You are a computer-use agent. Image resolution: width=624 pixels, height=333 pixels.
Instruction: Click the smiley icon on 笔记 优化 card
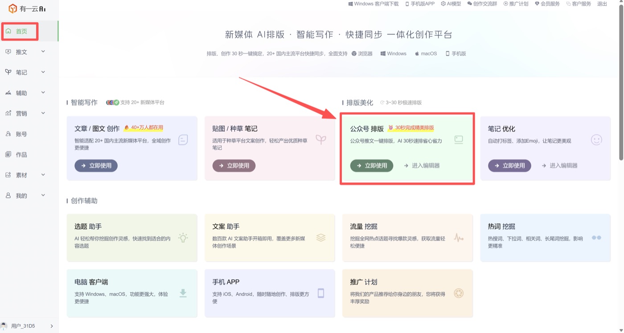[x=596, y=140]
